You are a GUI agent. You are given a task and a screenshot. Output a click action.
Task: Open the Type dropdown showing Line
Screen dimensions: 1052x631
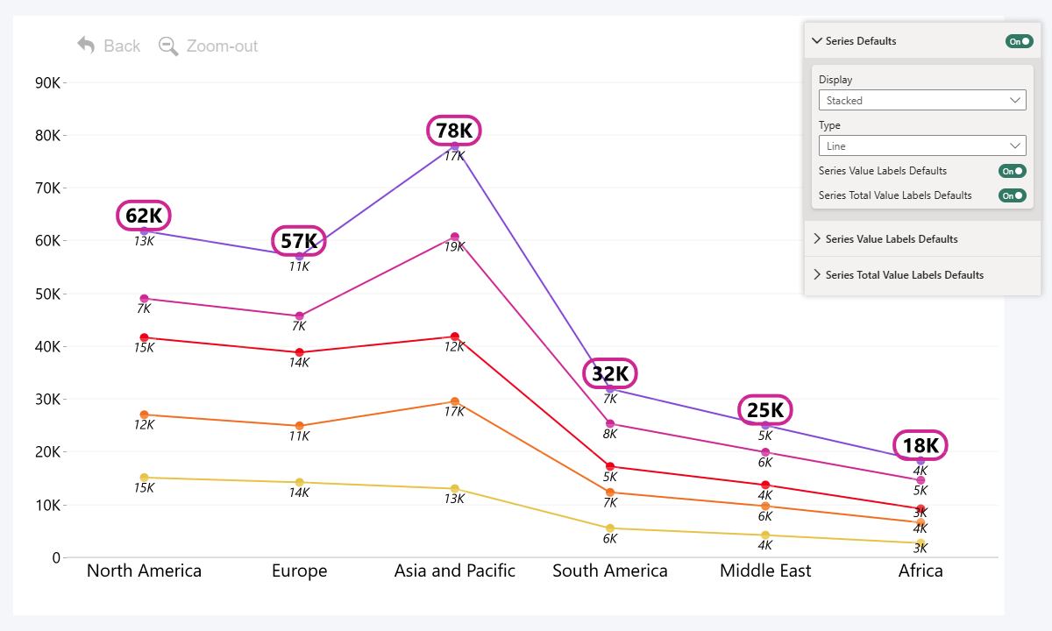922,145
